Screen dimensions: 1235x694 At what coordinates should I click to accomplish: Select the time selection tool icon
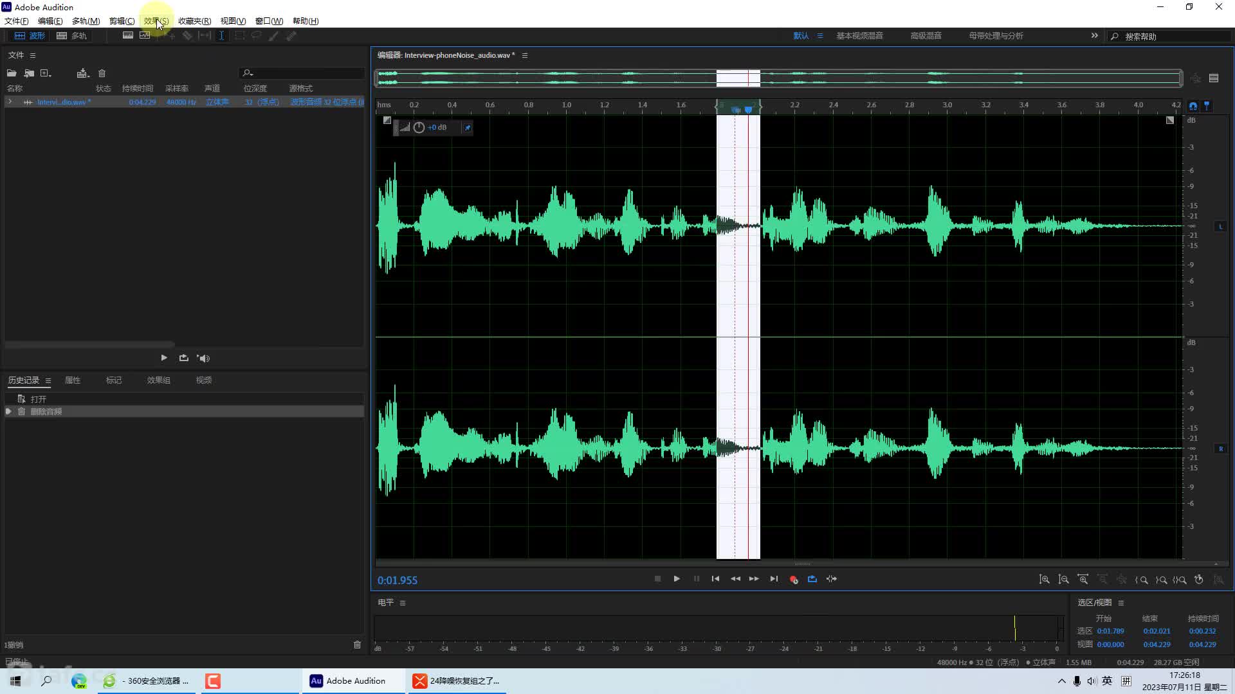pos(222,35)
